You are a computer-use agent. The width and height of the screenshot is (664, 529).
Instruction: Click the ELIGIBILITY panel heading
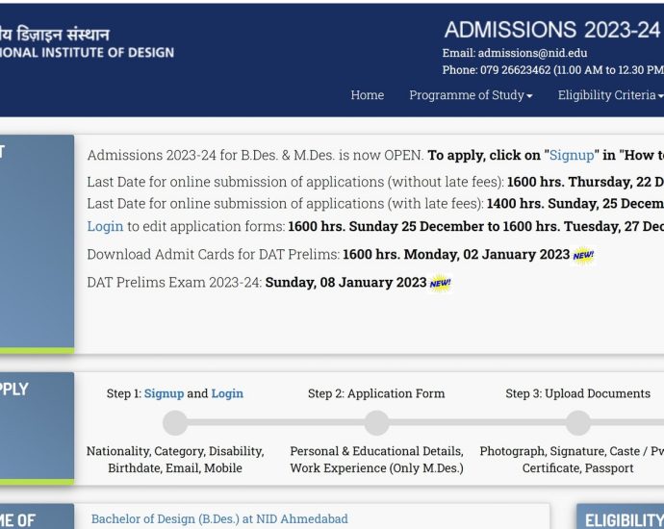pyautogui.click(x=624, y=520)
